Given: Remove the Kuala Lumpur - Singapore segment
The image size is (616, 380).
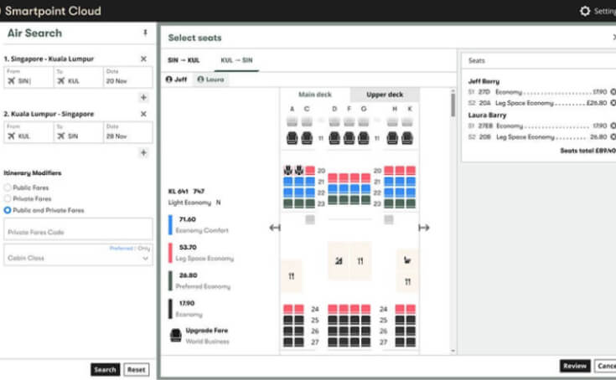Looking at the screenshot, I should tap(143, 114).
